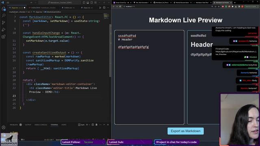
Task: Click the VS Code logo icon
Action: (x=2, y=2)
